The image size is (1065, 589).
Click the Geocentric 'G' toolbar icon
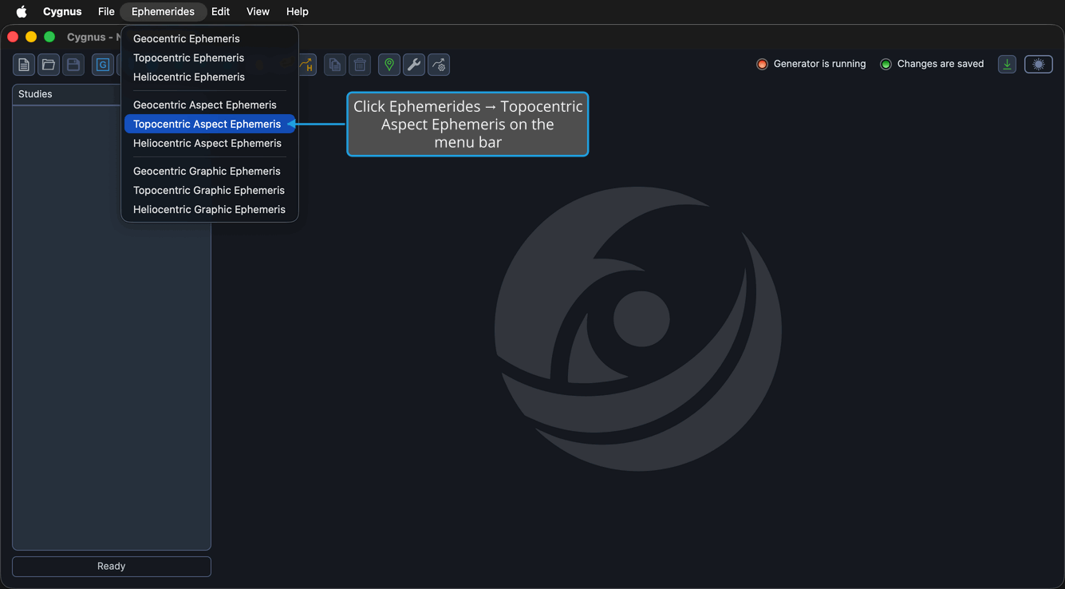tap(103, 65)
